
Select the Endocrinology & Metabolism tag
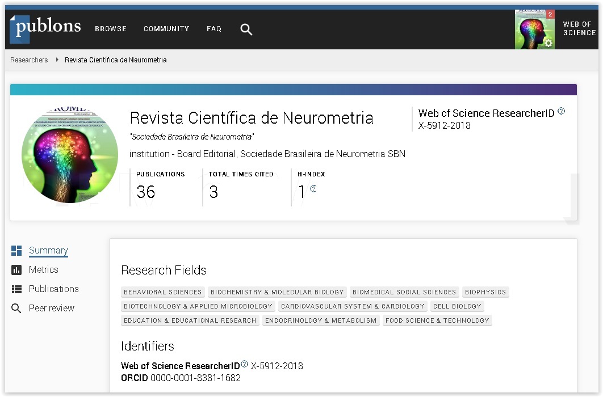pos(321,320)
